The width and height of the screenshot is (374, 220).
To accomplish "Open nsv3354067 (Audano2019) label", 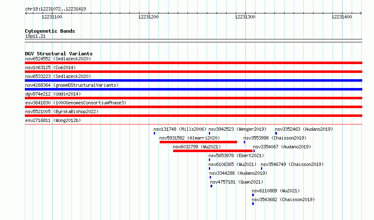I will click(x=282, y=147).
